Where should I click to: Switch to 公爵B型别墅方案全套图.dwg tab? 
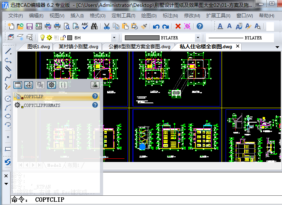(x=139, y=47)
